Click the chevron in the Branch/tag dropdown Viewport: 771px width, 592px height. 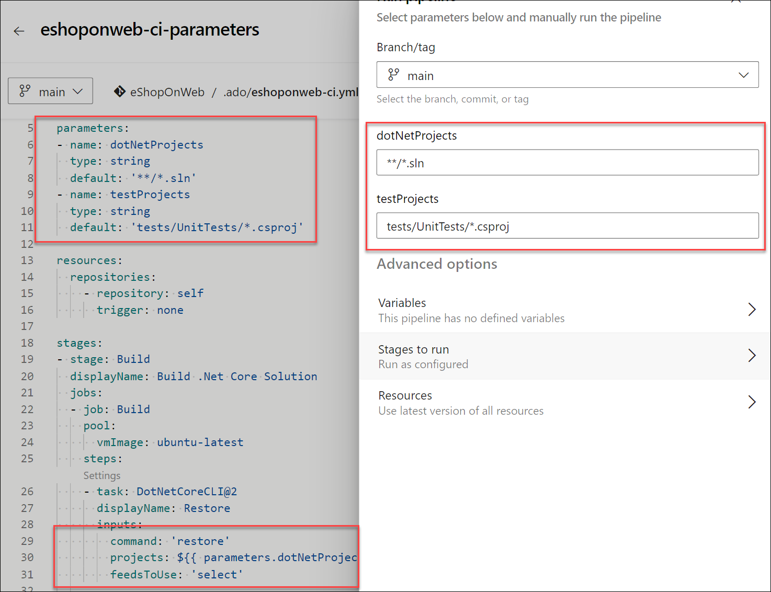coord(743,75)
